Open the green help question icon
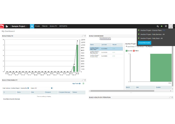The image size is (175, 124). click(83, 84)
